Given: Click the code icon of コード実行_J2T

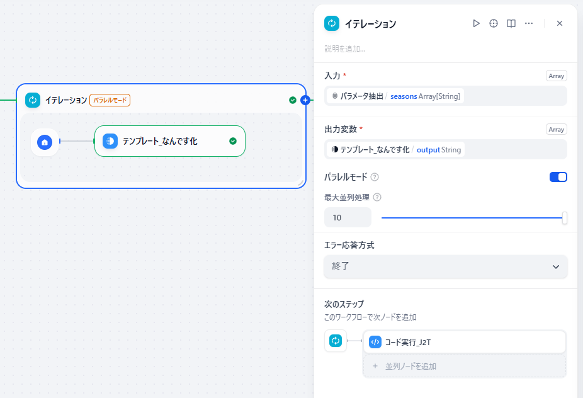Looking at the screenshot, I should tap(375, 342).
